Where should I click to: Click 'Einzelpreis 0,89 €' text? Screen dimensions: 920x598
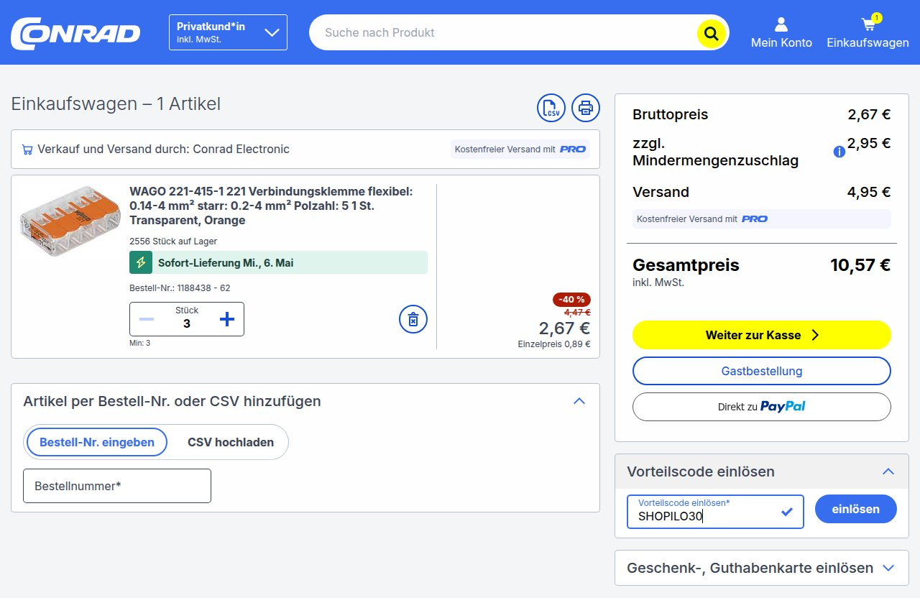click(554, 344)
